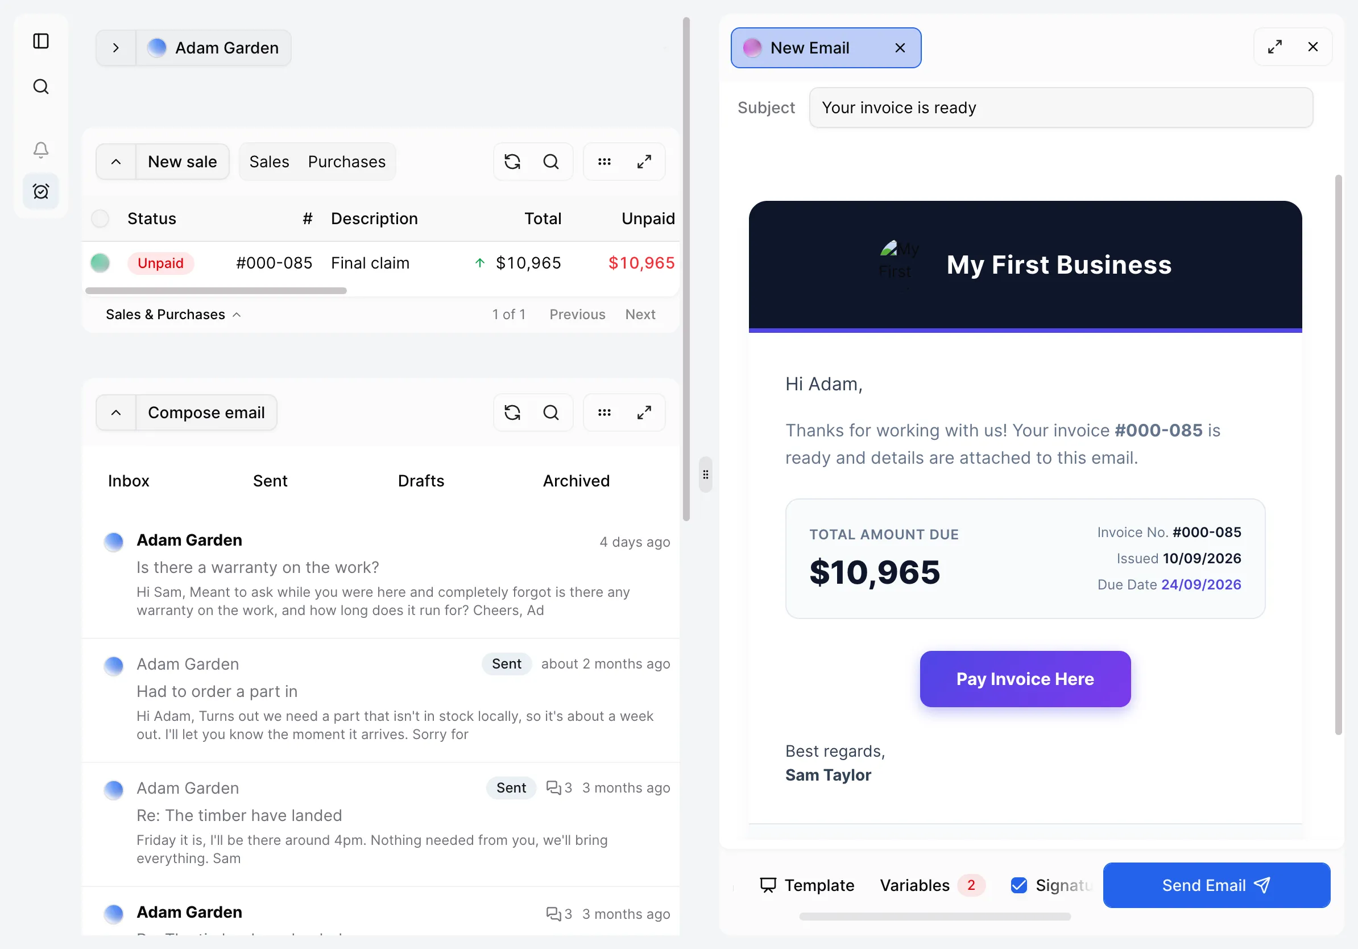This screenshot has height=949, width=1358.
Task: Click the sales table horizontal scrollbar
Action: pyautogui.click(x=216, y=291)
